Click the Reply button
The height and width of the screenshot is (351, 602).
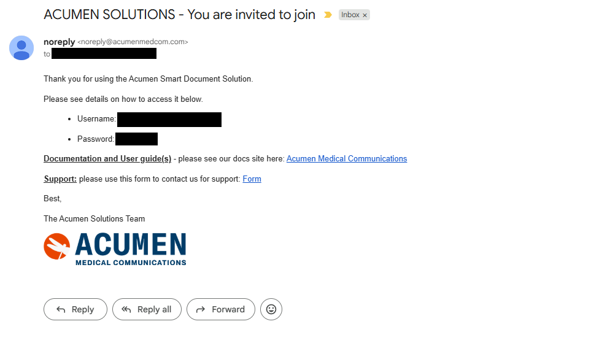tap(75, 309)
